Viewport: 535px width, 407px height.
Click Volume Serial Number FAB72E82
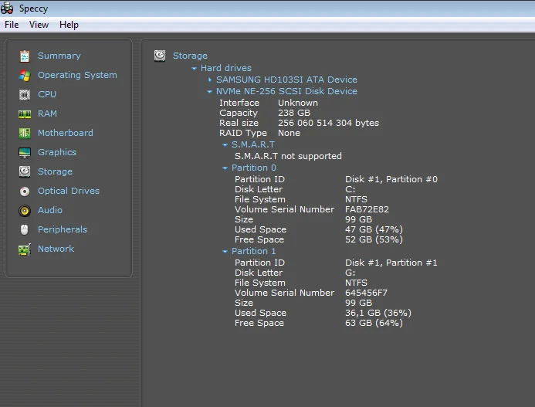pos(367,209)
